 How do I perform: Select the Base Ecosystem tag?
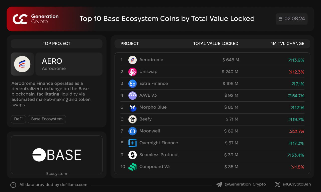click(x=47, y=119)
